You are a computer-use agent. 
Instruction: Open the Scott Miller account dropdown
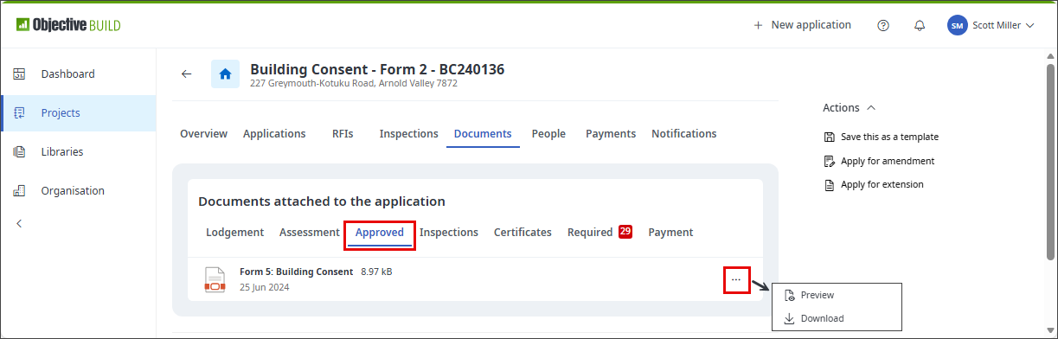point(991,25)
